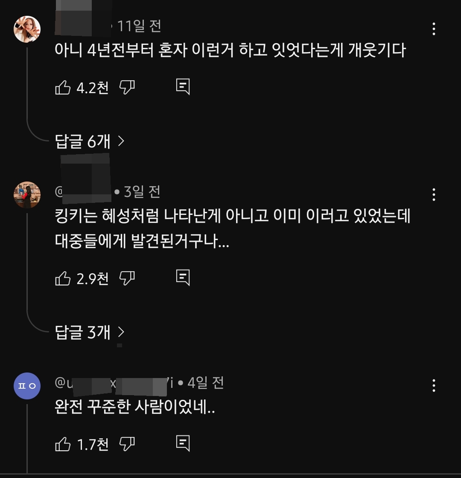Like the comment with 2.9천 likes
Screen dimensions: 461x478
[x=63, y=279]
